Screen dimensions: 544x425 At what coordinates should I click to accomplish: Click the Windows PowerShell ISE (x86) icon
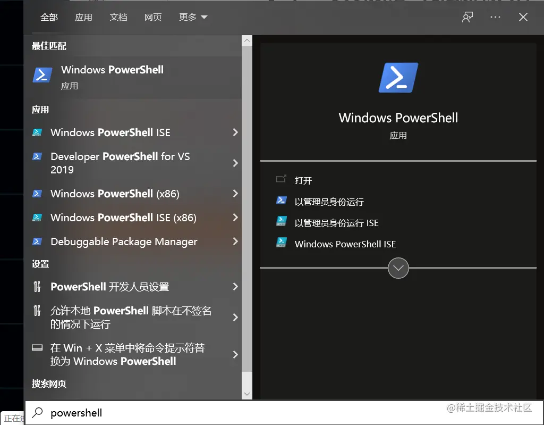pyautogui.click(x=37, y=218)
